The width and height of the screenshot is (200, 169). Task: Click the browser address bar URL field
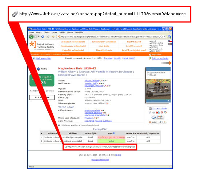point(110,37)
